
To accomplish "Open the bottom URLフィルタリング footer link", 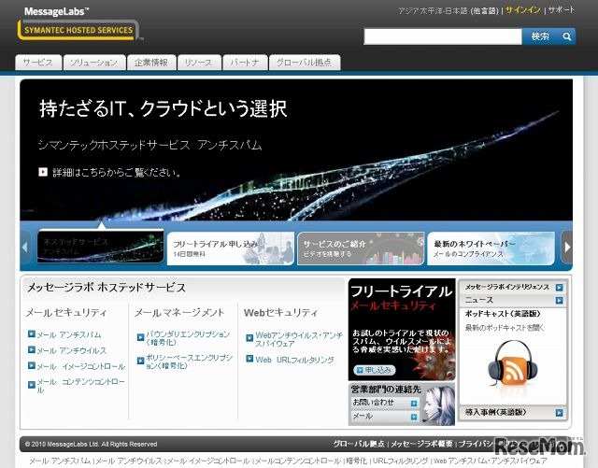I will click(401, 461).
